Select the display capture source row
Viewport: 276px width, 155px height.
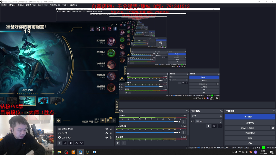85,137
